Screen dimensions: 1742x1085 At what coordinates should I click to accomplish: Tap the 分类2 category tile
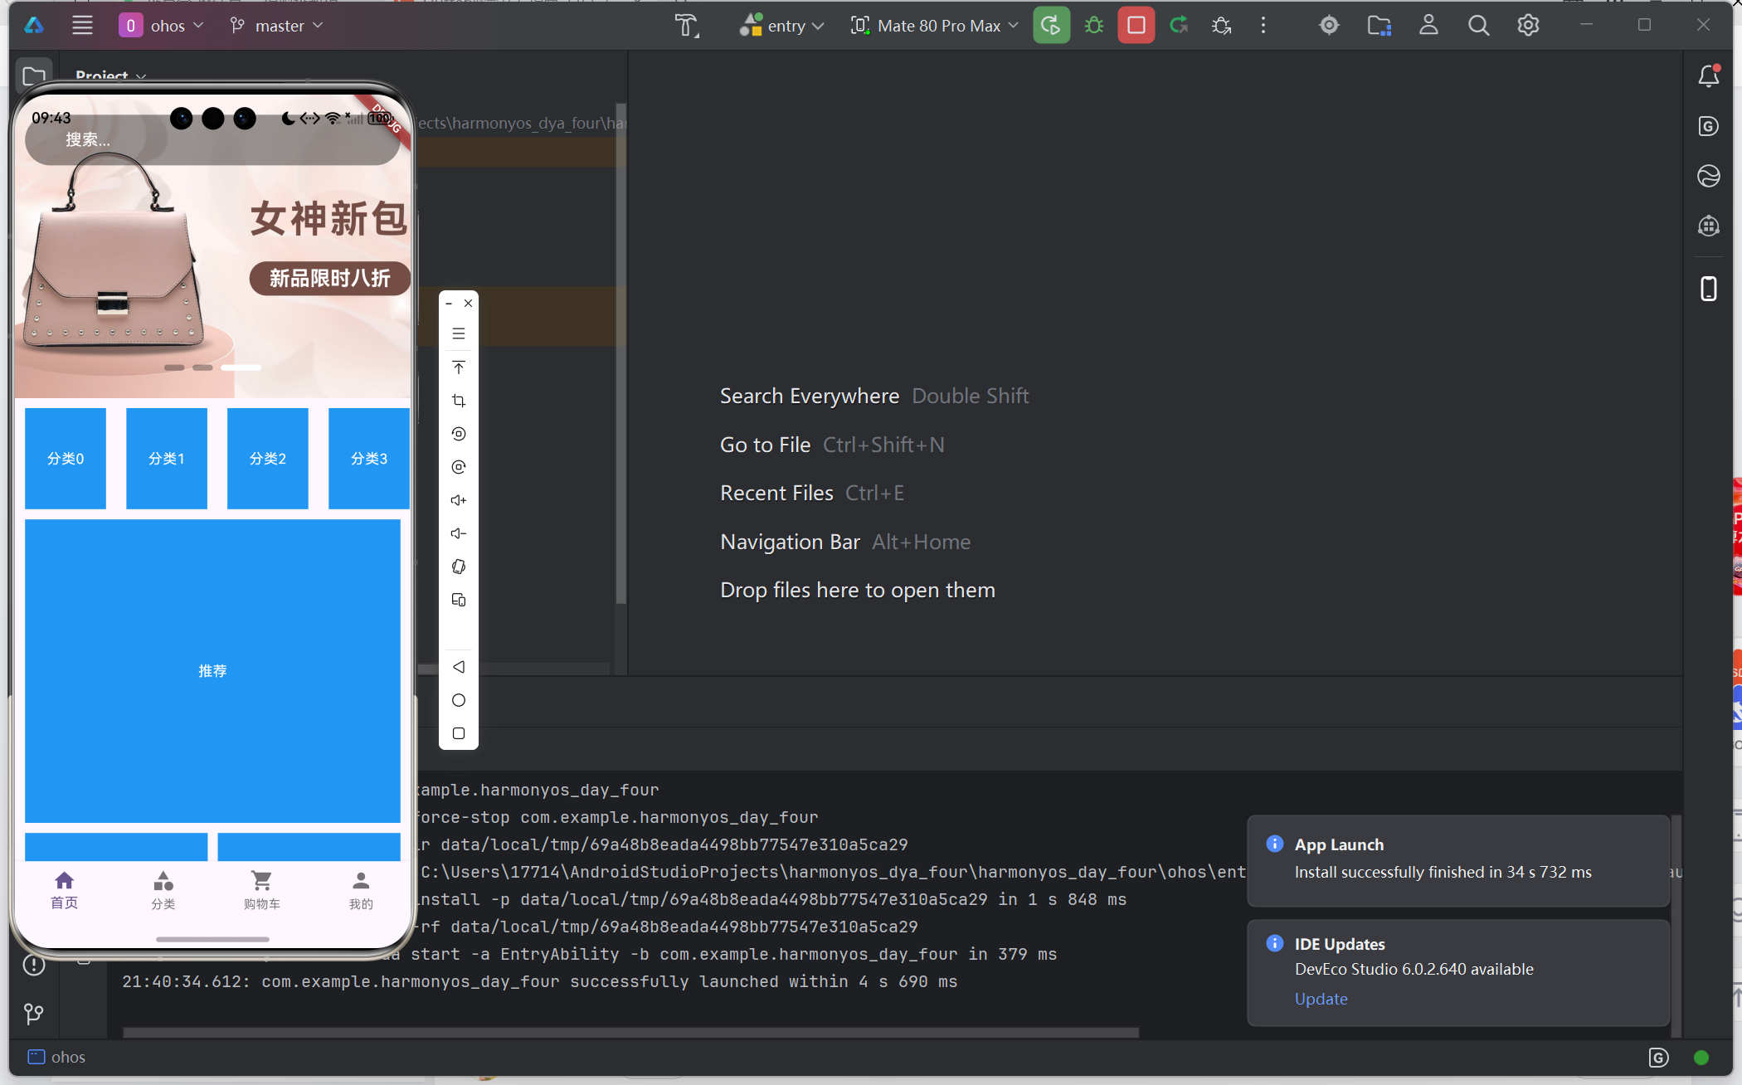point(268,458)
